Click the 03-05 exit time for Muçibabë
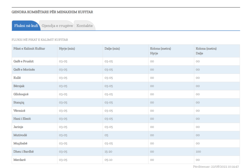Viewport: 251px width, 168px height. 109,143
